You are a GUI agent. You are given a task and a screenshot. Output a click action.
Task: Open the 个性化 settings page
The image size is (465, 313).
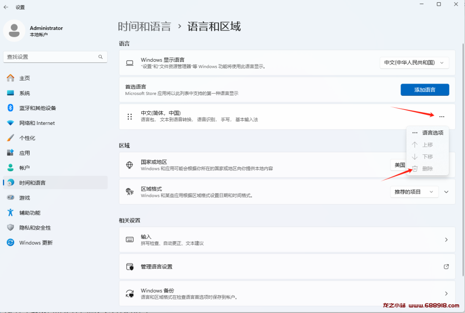point(55,138)
